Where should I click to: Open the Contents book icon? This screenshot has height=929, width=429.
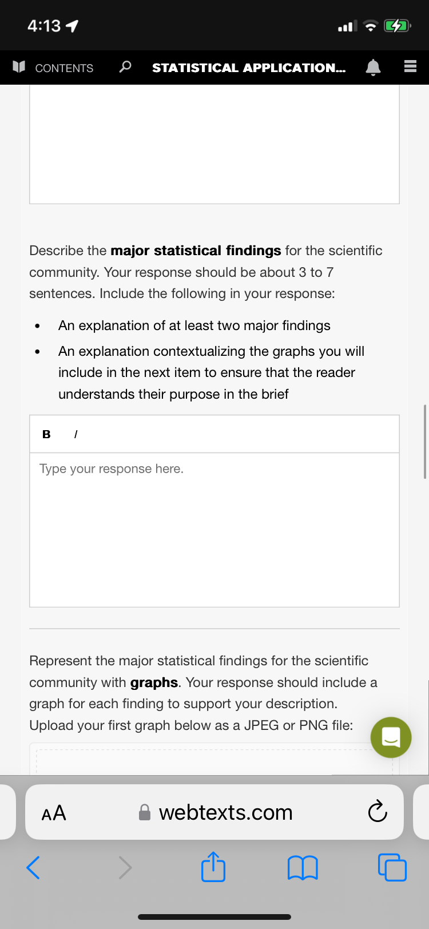(x=19, y=68)
